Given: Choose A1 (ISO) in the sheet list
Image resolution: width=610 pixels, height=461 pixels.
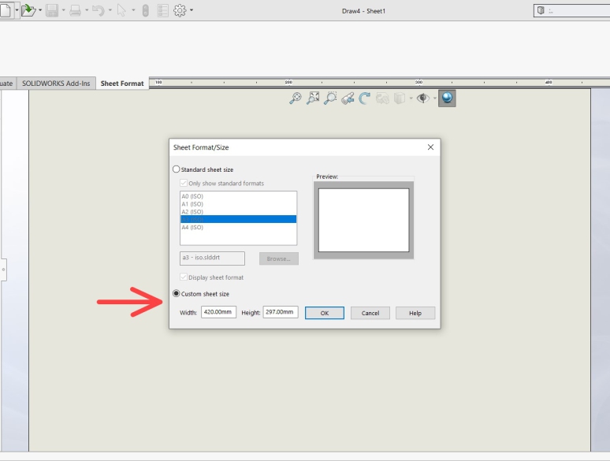Looking at the screenshot, I should [192, 204].
